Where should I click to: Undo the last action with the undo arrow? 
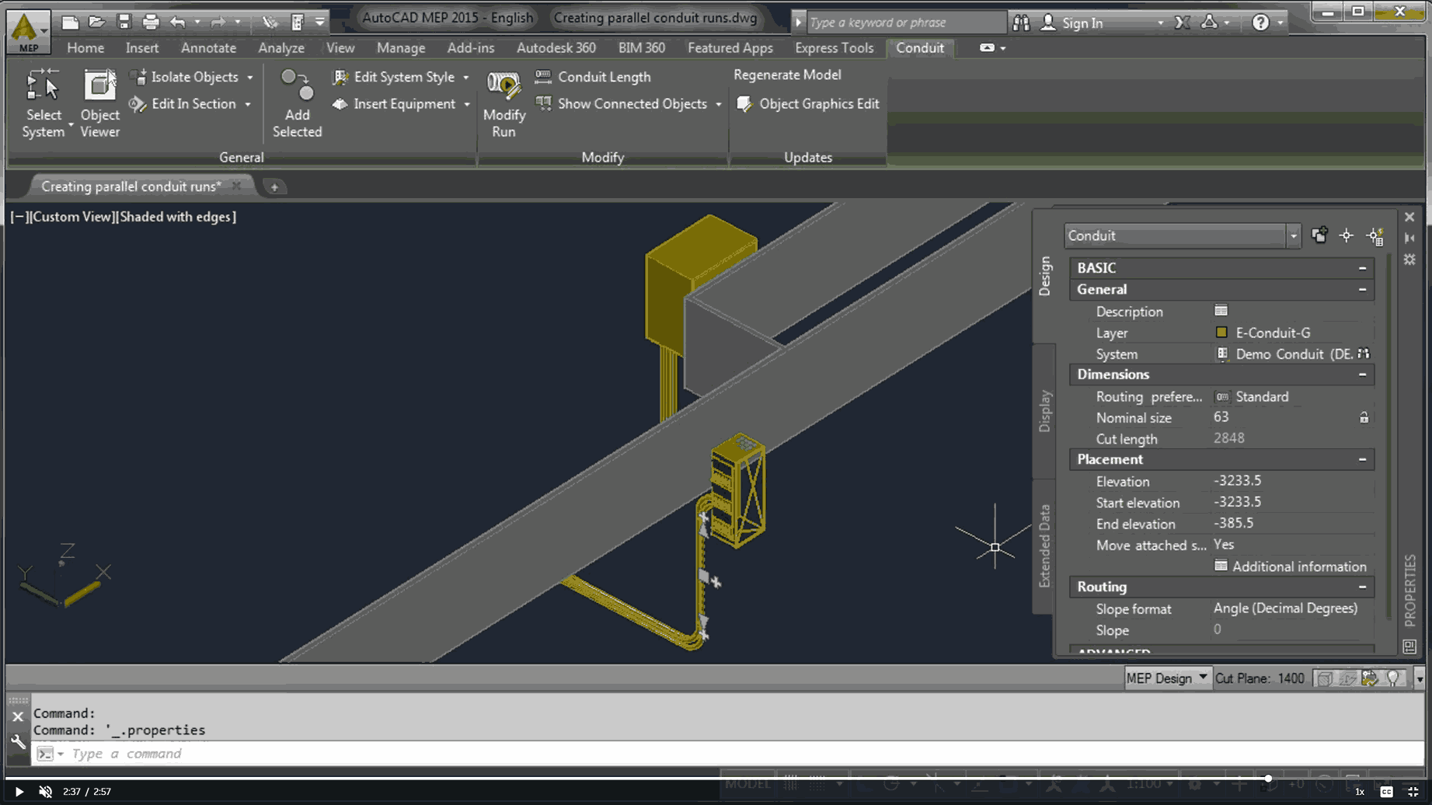click(178, 23)
